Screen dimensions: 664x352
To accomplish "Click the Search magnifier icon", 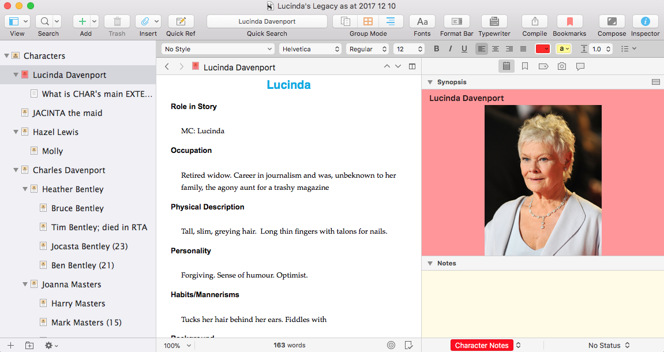I will click(44, 21).
